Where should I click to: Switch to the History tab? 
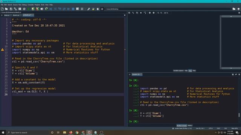pos(190,126)
